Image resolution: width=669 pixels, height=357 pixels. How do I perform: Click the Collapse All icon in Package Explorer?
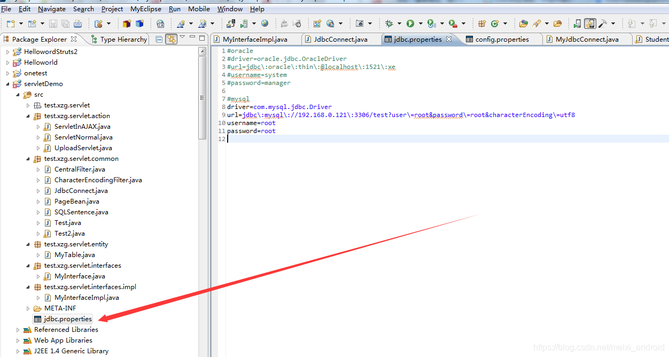click(x=159, y=39)
